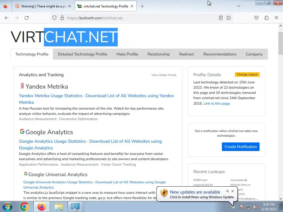Open Action Center flag icon

(242, 207)
